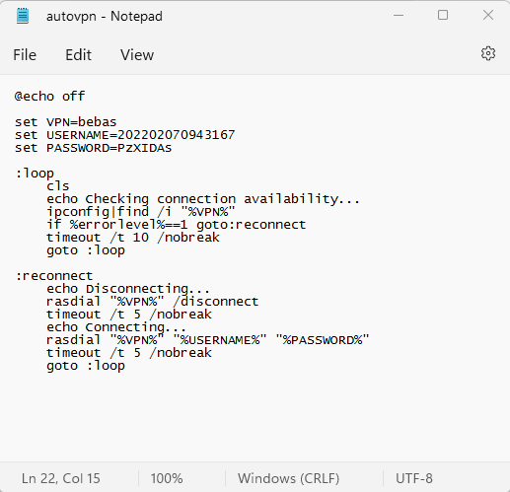The image size is (510, 492).
Task: Click 'timeout /t 10 /nobreak' line
Action: 133,238
